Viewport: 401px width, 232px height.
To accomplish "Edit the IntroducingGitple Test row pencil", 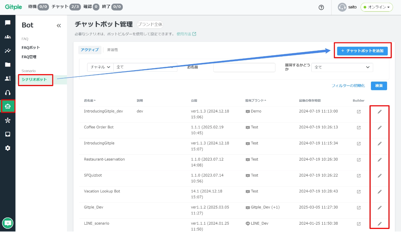I will tap(380, 144).
